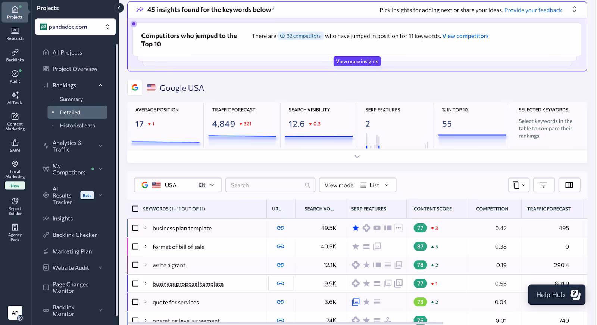Click the image SERP feature icon for quote for services
The image size is (597, 325).
tap(356, 302)
